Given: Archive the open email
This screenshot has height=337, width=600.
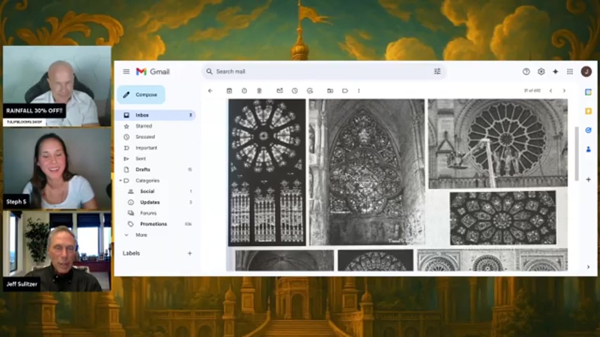Looking at the screenshot, I should (x=229, y=91).
